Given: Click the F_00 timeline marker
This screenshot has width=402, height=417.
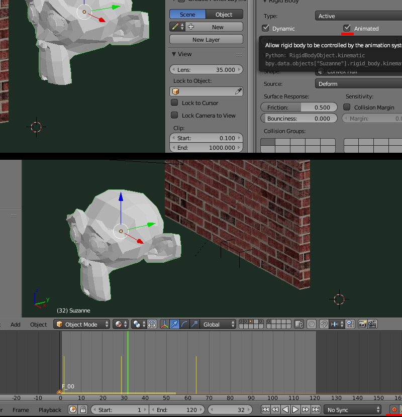Looking at the screenshot, I should coord(60,392).
